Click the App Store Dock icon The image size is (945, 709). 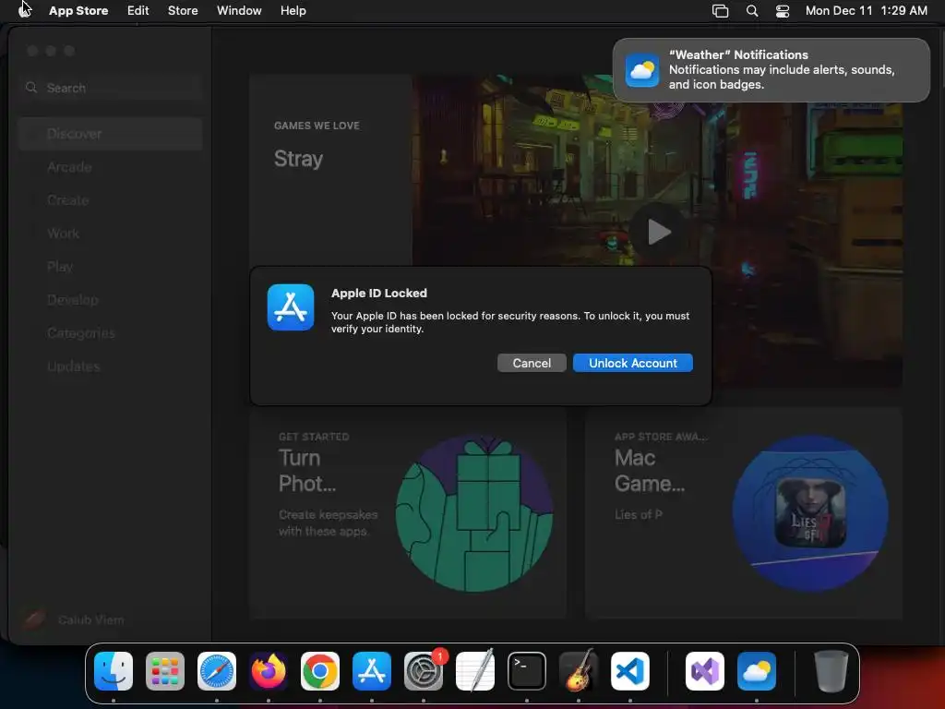pyautogui.click(x=372, y=671)
